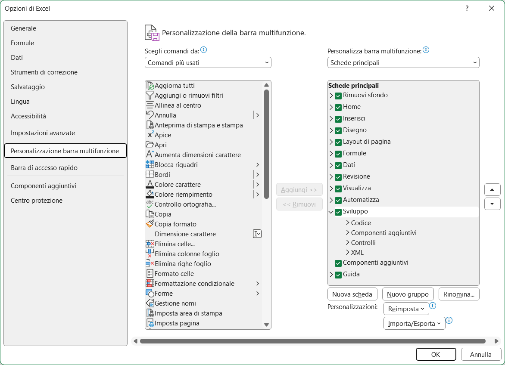The image size is (505, 365).
Task: Open the Centro protezione category
Action: click(x=37, y=201)
